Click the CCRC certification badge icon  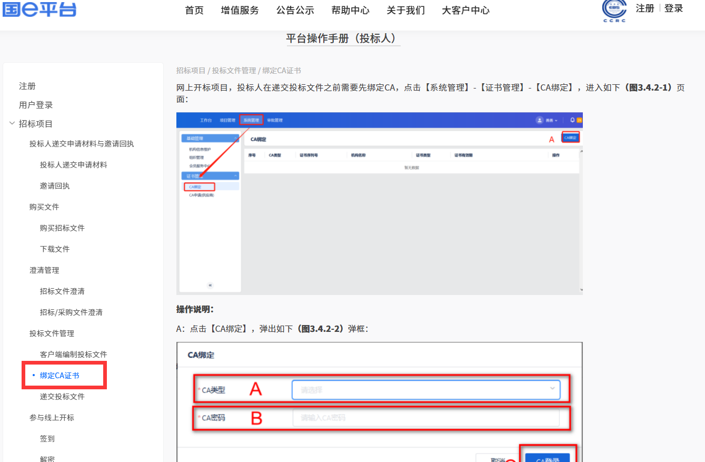pyautogui.click(x=614, y=9)
